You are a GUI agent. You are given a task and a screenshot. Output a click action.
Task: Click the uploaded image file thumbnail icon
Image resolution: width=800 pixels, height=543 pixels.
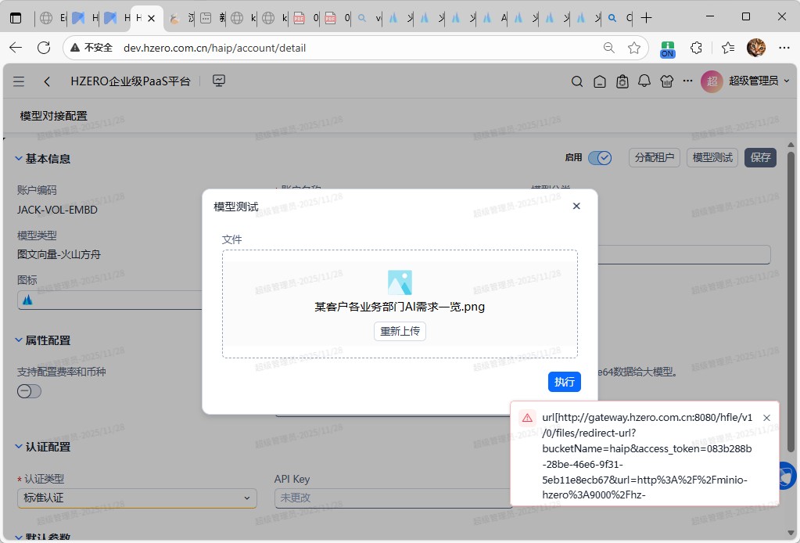click(400, 282)
